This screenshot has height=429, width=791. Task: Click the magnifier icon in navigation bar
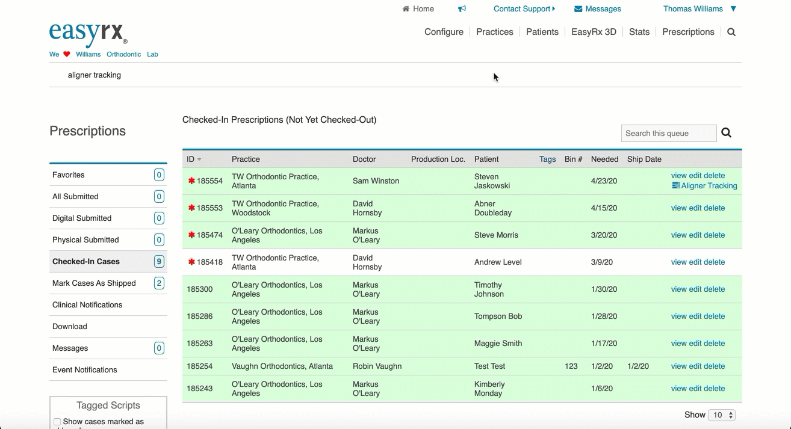click(x=731, y=32)
